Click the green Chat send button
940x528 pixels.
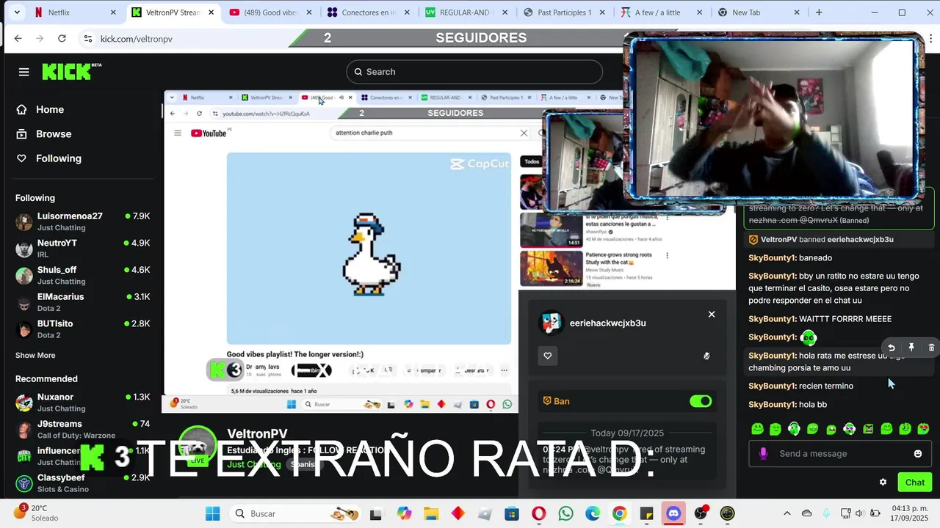[x=914, y=482]
